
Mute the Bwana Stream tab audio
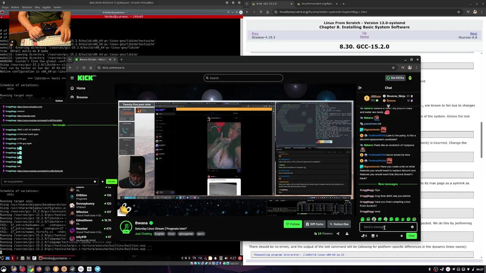(x=110, y=60)
